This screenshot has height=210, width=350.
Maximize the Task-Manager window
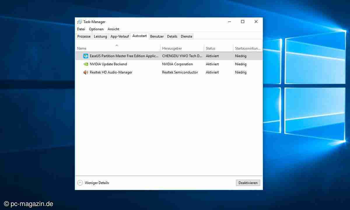[x=242, y=22]
